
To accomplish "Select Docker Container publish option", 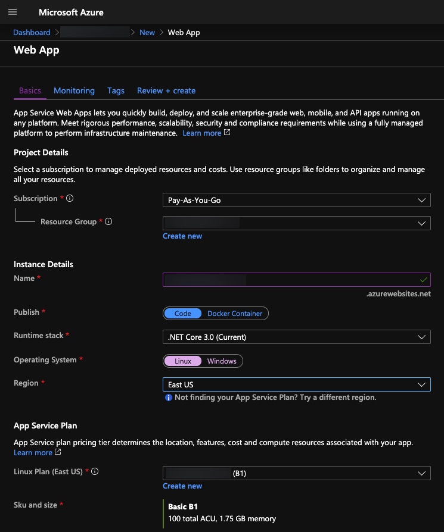I will [234, 313].
